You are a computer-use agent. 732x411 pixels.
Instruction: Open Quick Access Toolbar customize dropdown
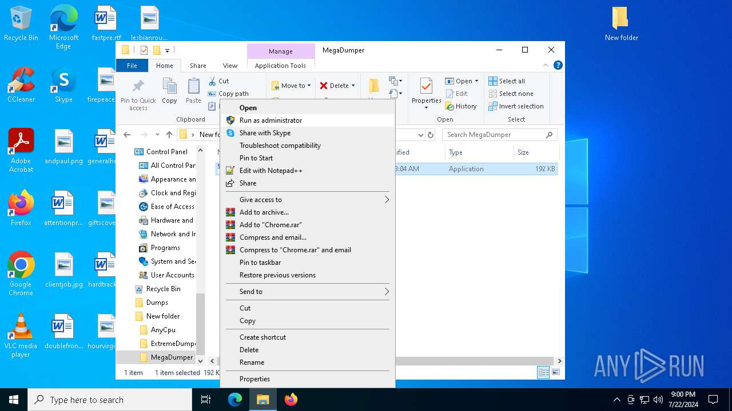click(x=167, y=50)
